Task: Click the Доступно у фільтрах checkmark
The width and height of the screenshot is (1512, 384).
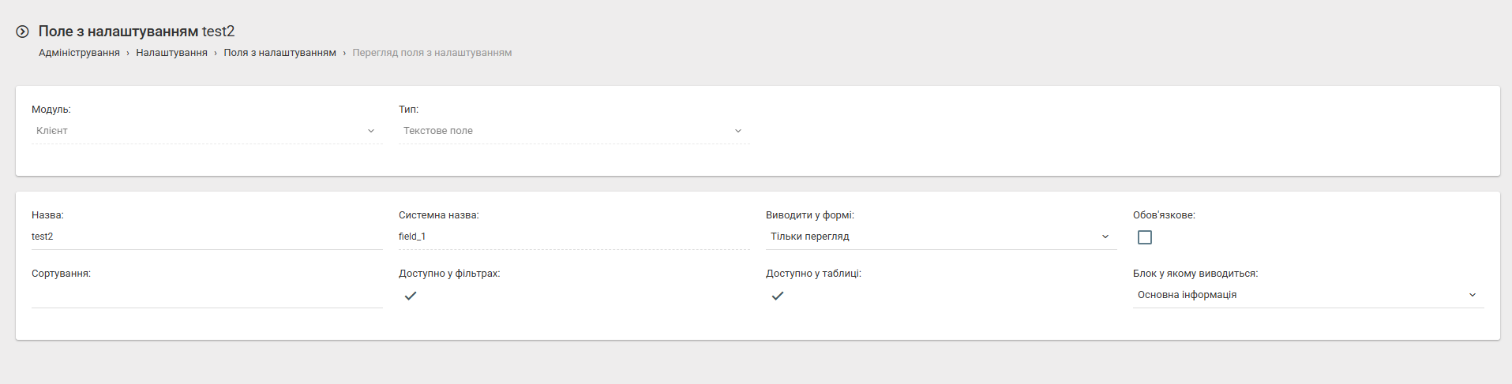Action: coord(411,296)
